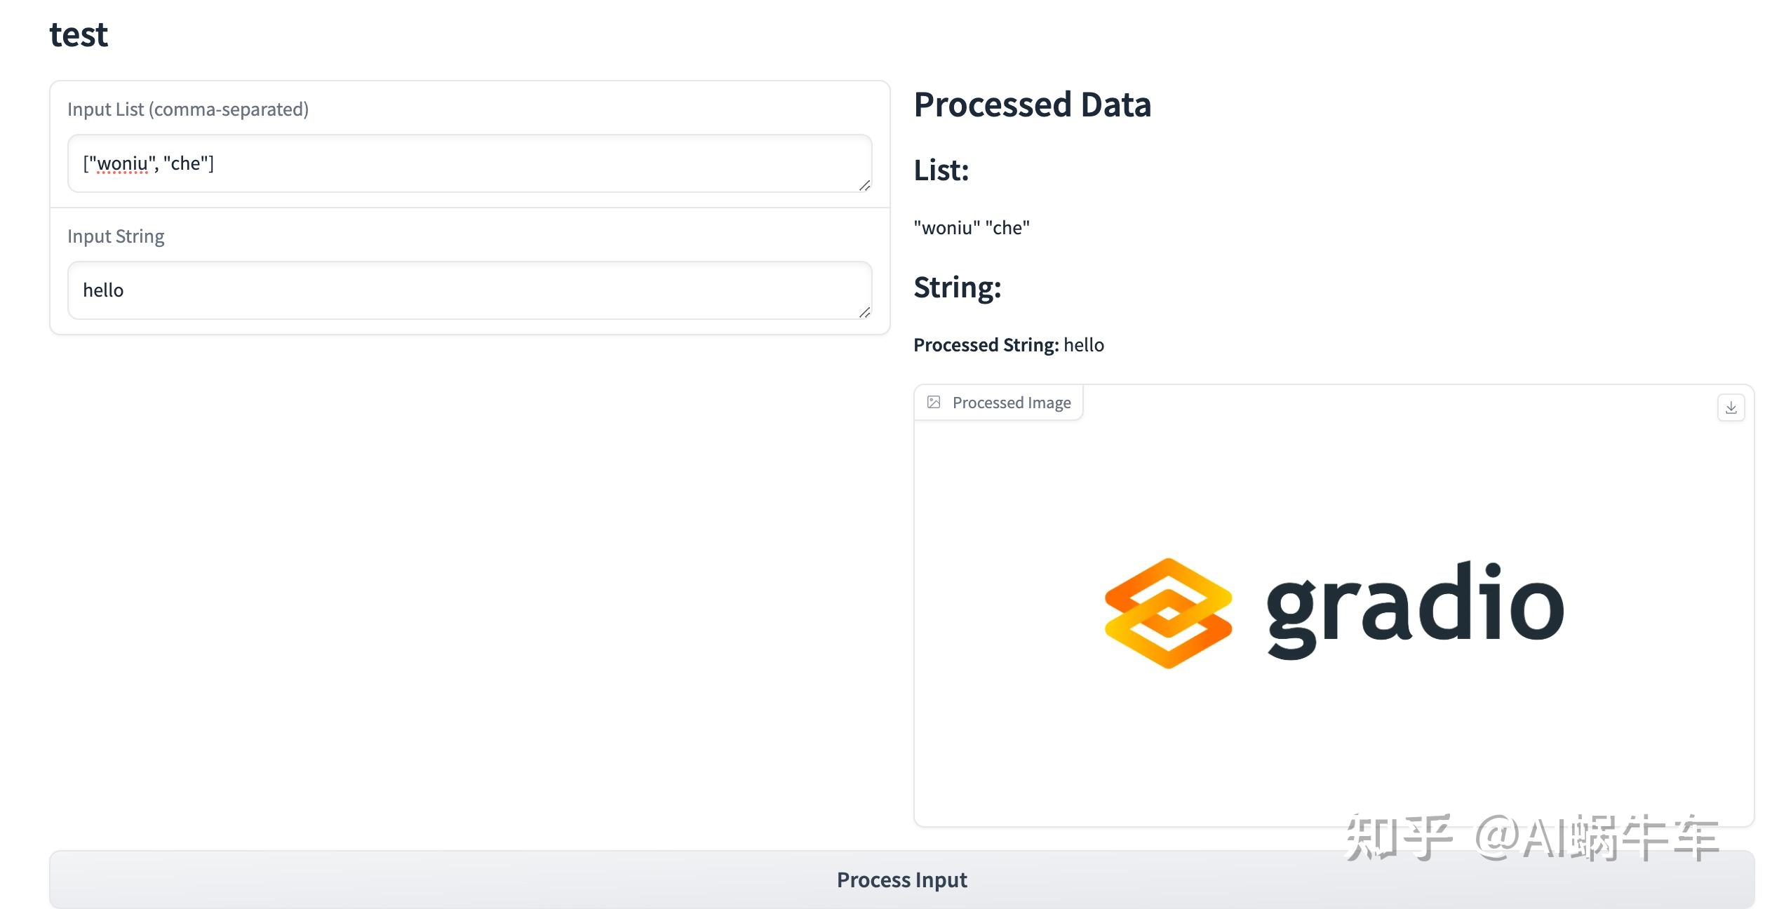Image resolution: width=1765 pixels, height=909 pixels.
Task: Grab the Input String textbox resize handle
Action: coord(864,312)
